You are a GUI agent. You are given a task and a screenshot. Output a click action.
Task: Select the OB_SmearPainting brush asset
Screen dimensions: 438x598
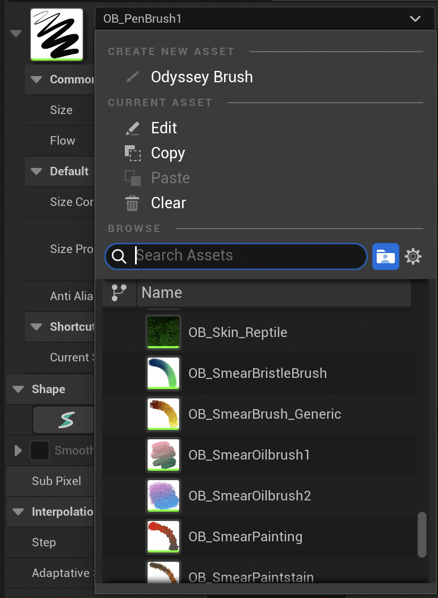coord(245,537)
